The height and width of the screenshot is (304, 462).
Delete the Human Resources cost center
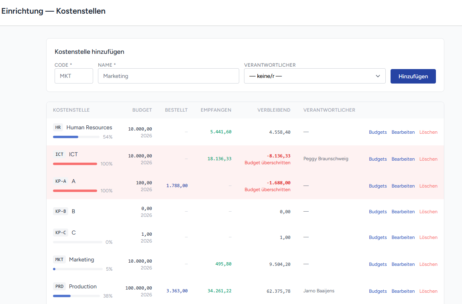[x=428, y=132]
